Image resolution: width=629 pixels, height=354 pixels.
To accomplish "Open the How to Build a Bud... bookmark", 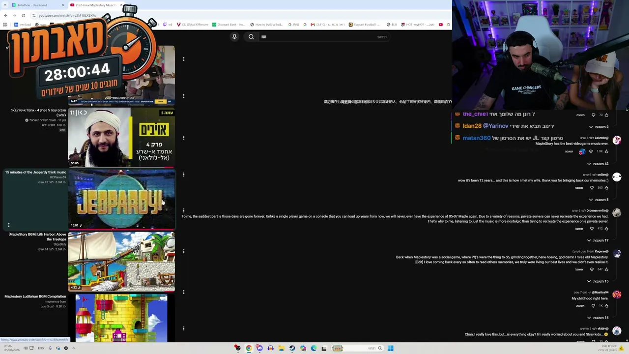I will pyautogui.click(x=266, y=24).
